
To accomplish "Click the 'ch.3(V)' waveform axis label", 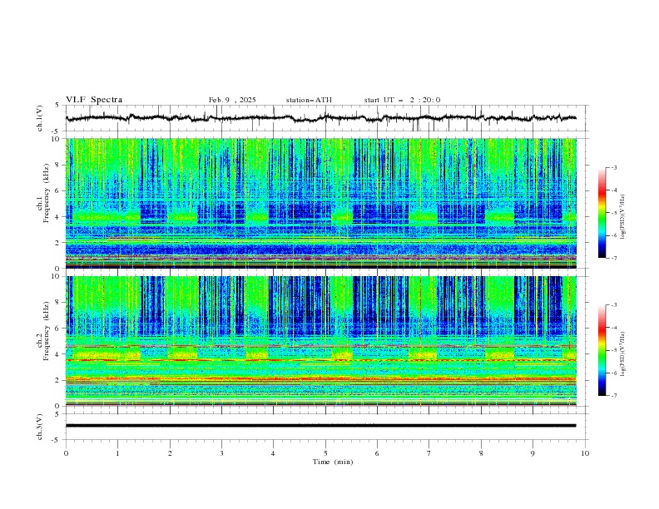I will coord(40,427).
